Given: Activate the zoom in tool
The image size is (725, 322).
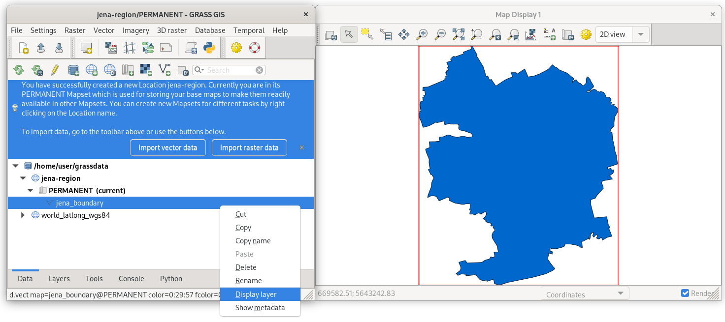Looking at the screenshot, I should point(422,34).
